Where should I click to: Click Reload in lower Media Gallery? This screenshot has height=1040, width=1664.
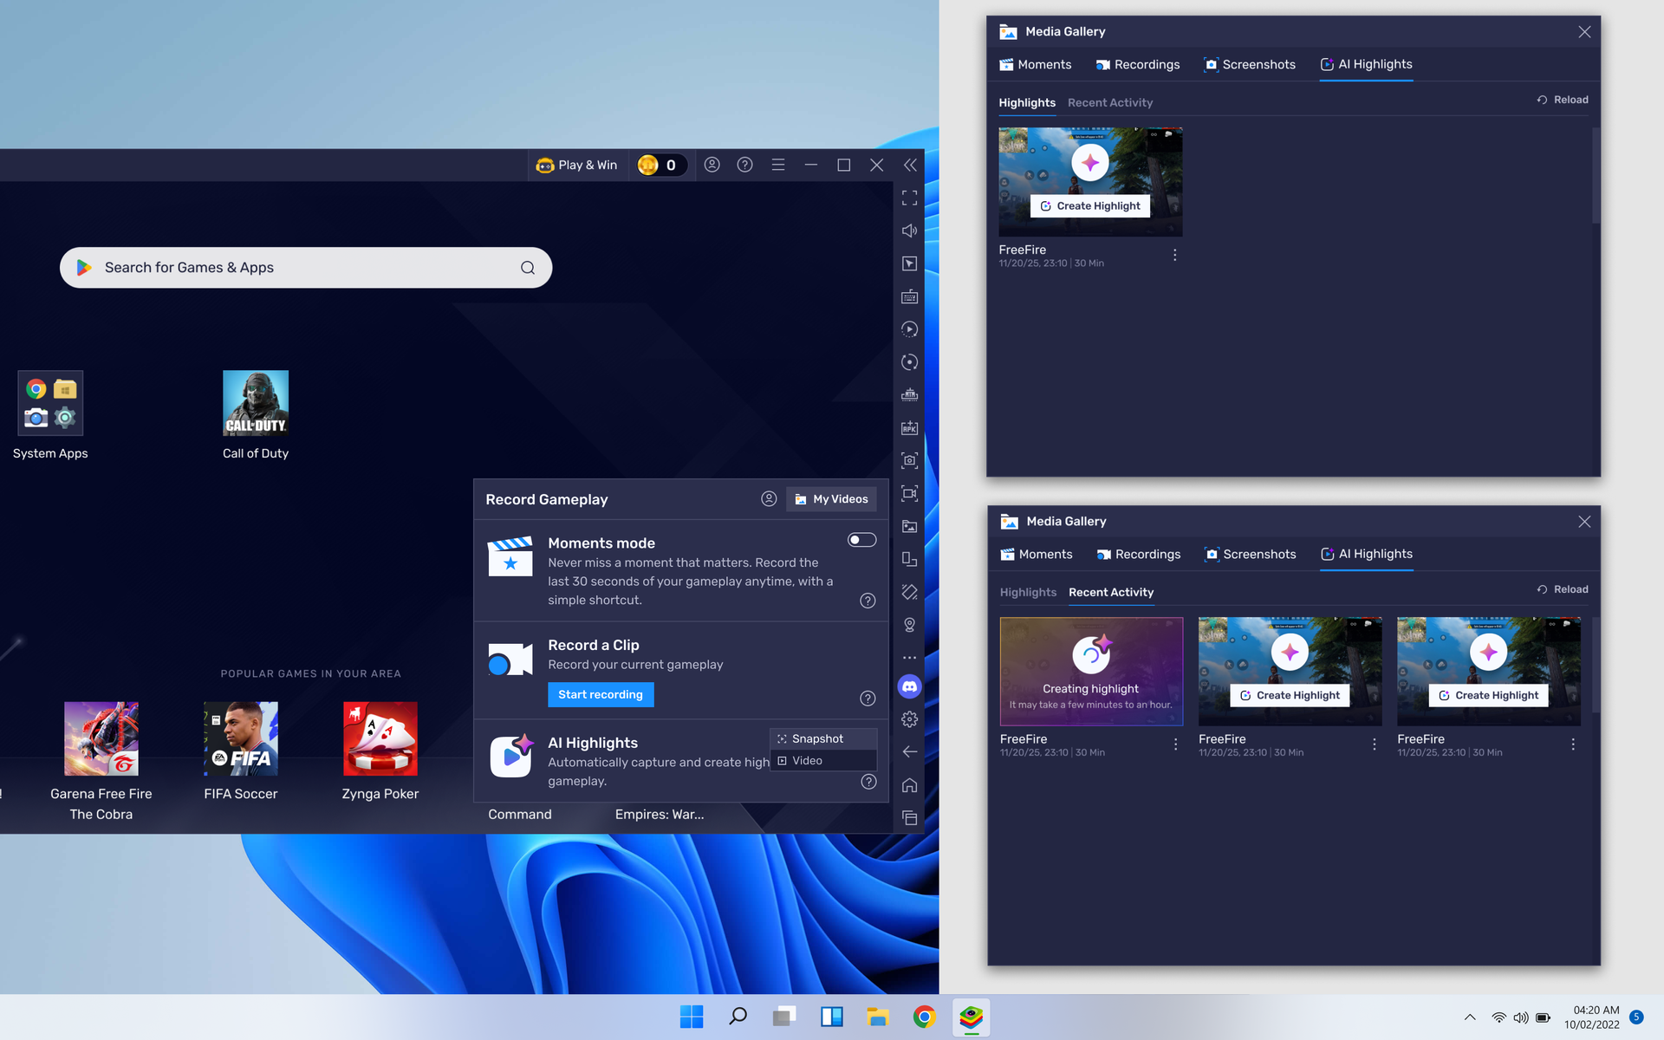click(x=1563, y=589)
